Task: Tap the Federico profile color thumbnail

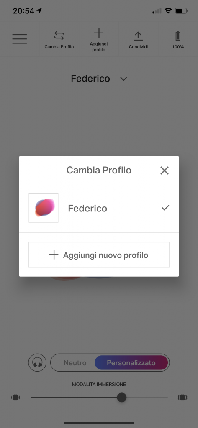Action: point(44,208)
